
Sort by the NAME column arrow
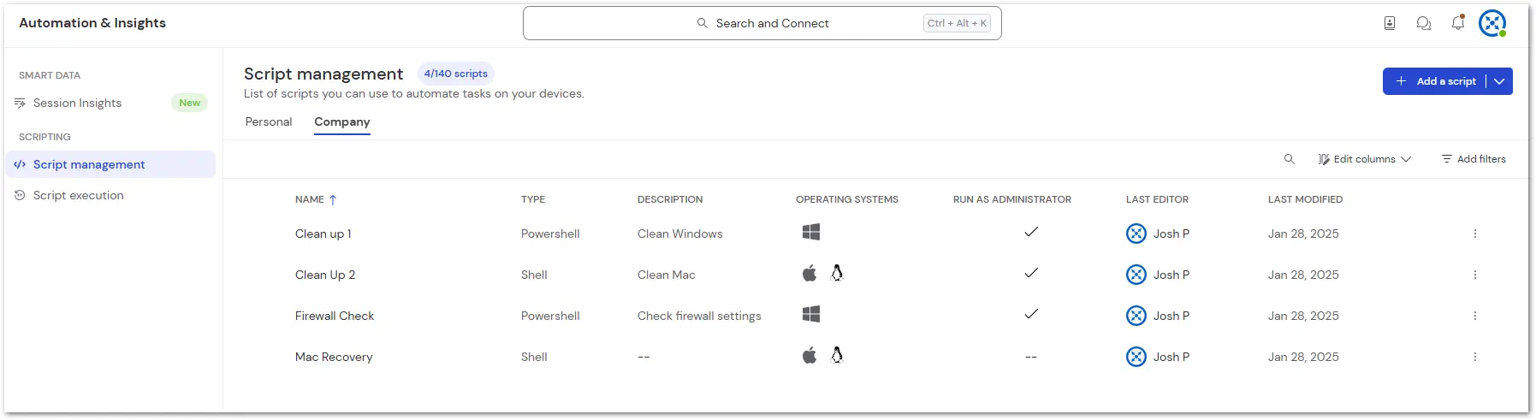[333, 200]
